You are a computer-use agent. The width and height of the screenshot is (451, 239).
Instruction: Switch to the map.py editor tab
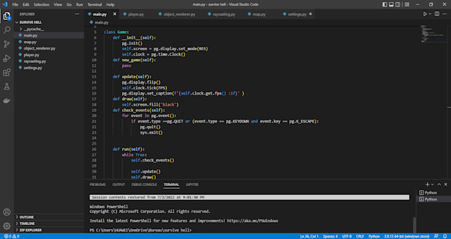259,14
